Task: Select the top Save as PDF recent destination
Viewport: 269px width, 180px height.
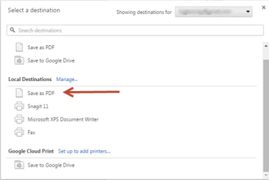Action: pos(41,47)
